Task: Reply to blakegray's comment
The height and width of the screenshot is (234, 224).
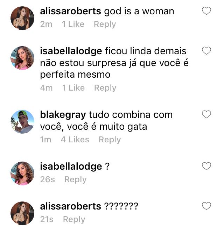Action: coord(110,140)
